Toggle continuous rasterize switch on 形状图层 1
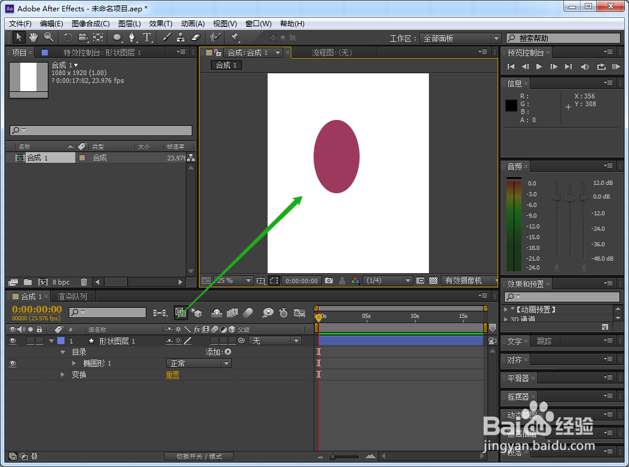 [x=178, y=341]
